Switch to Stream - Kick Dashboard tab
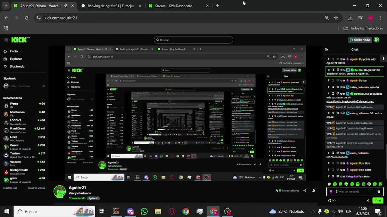 (x=179, y=6)
